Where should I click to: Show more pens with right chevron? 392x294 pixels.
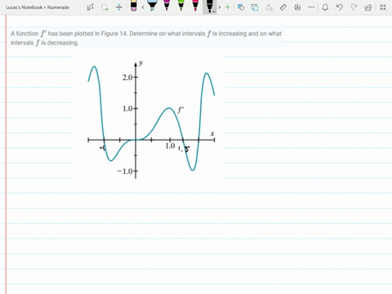[x=220, y=7]
